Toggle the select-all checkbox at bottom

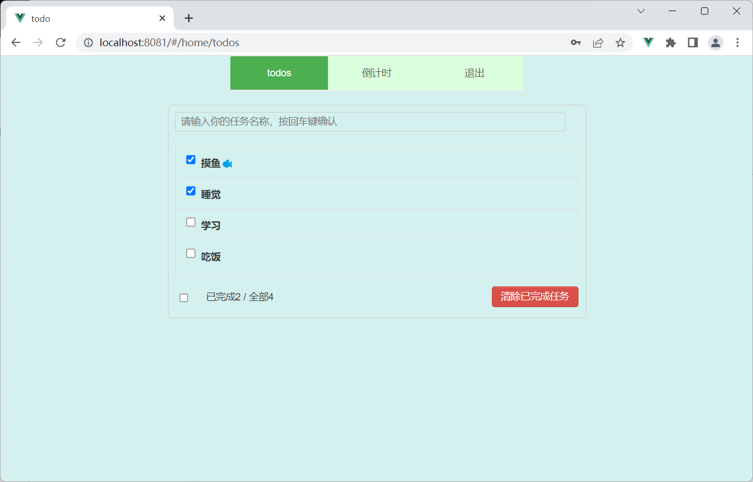[x=184, y=298]
